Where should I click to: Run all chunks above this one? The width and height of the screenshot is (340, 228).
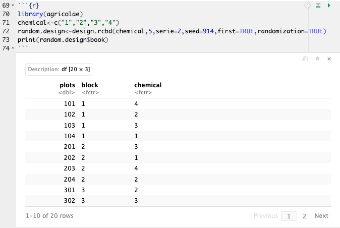318,5
